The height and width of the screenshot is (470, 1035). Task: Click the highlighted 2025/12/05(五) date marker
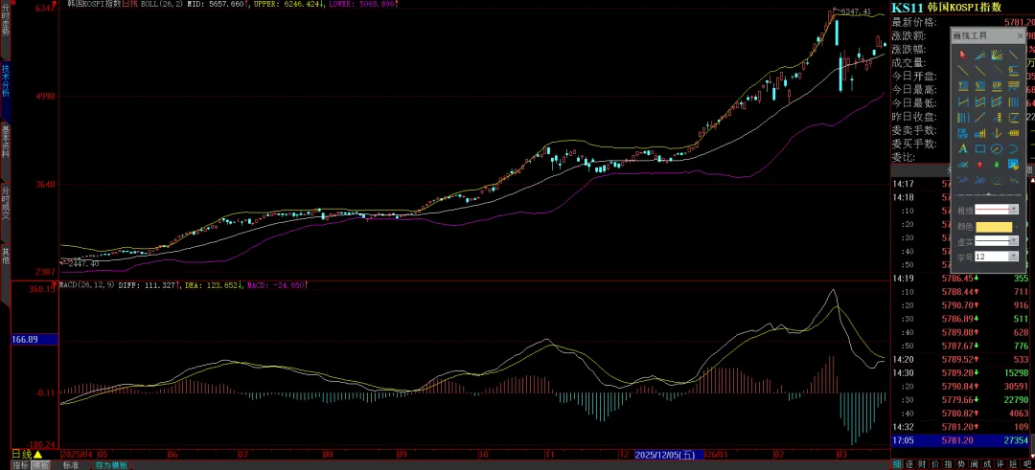pos(669,455)
